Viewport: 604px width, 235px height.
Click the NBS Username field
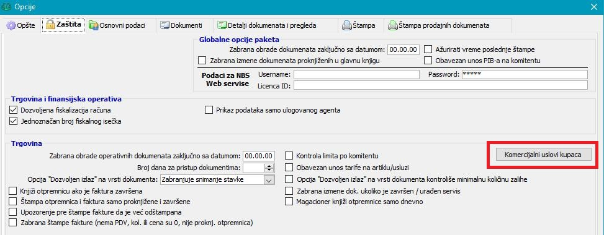point(356,74)
